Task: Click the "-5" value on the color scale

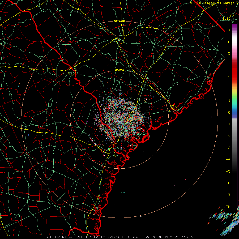Action: click(x=228, y=172)
